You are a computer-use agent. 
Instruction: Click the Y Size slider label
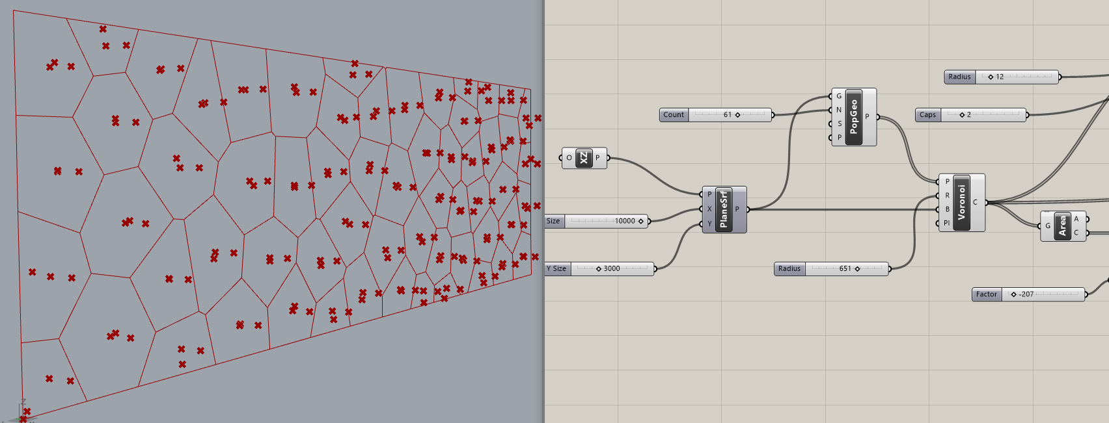tap(557, 268)
